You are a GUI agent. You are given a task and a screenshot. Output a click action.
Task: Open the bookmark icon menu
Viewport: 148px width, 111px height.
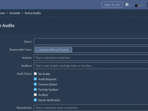pos(127,5)
